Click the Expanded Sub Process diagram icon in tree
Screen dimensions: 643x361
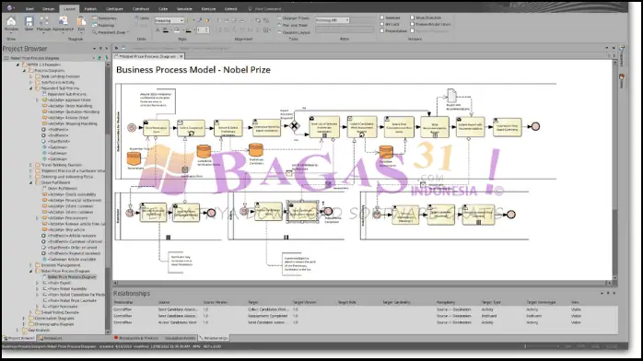pyautogui.click(x=45, y=94)
